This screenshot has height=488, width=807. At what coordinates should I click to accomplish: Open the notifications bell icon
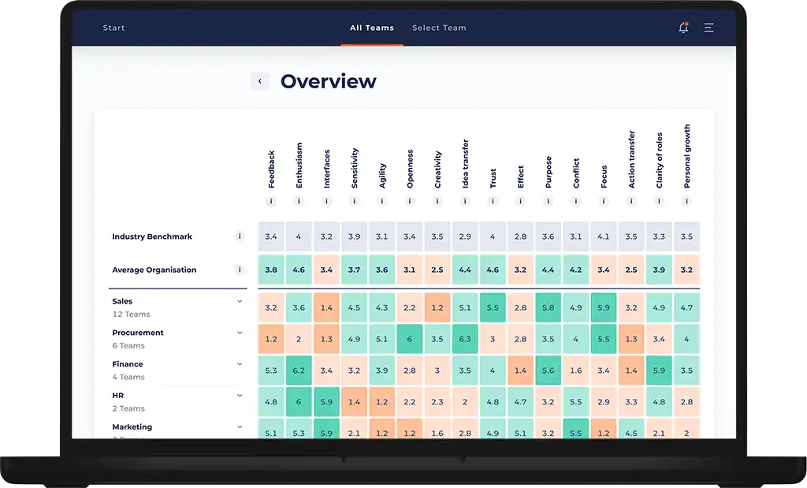click(683, 28)
